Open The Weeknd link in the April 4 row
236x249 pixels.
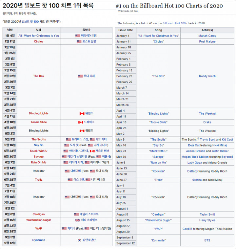(207, 114)
